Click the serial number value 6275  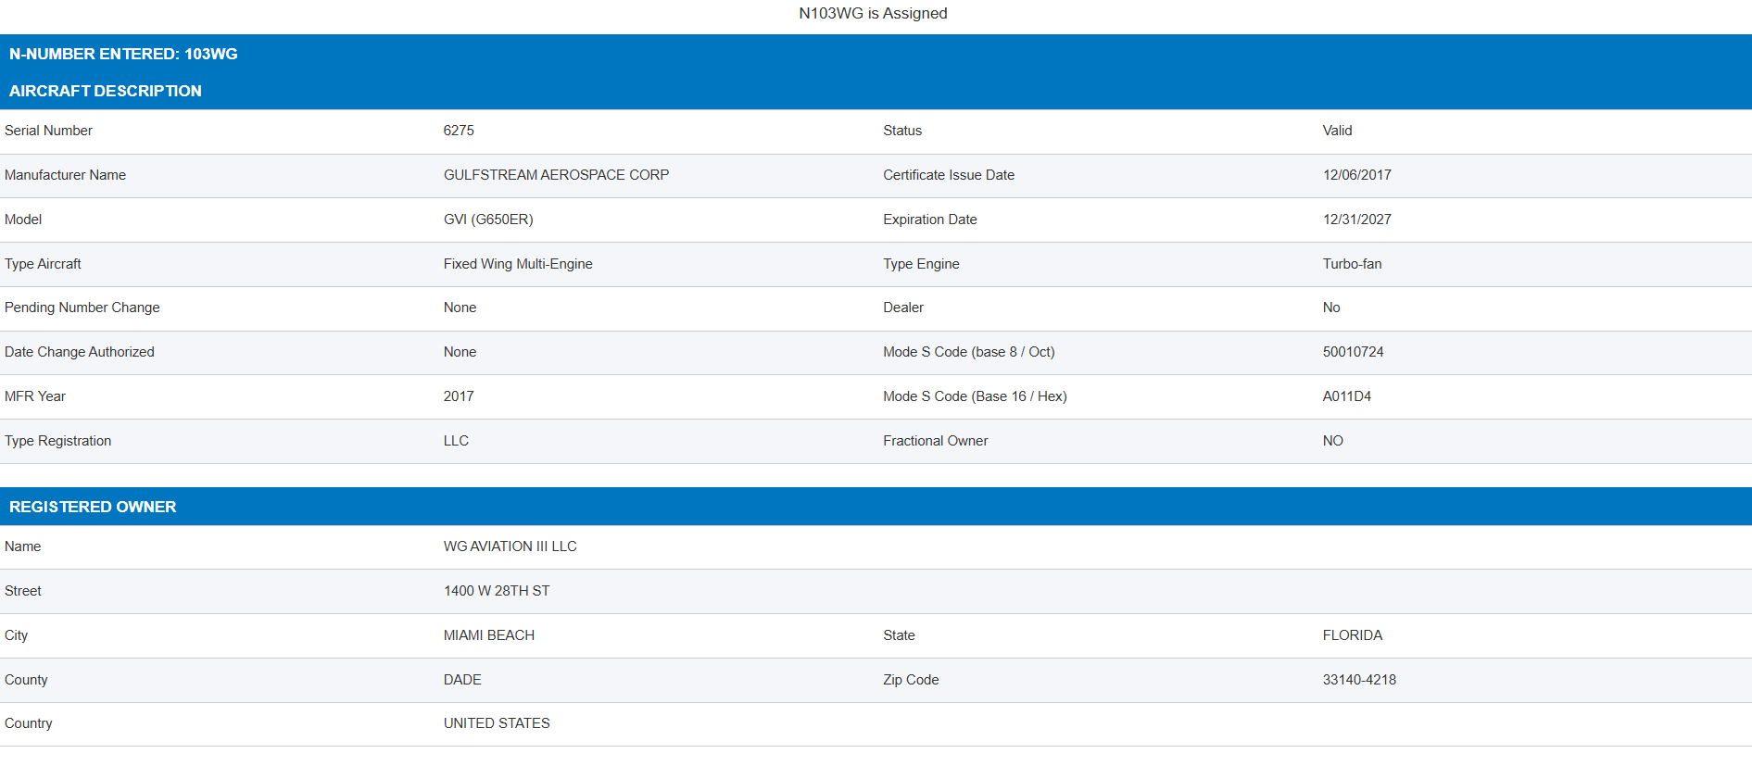click(459, 131)
